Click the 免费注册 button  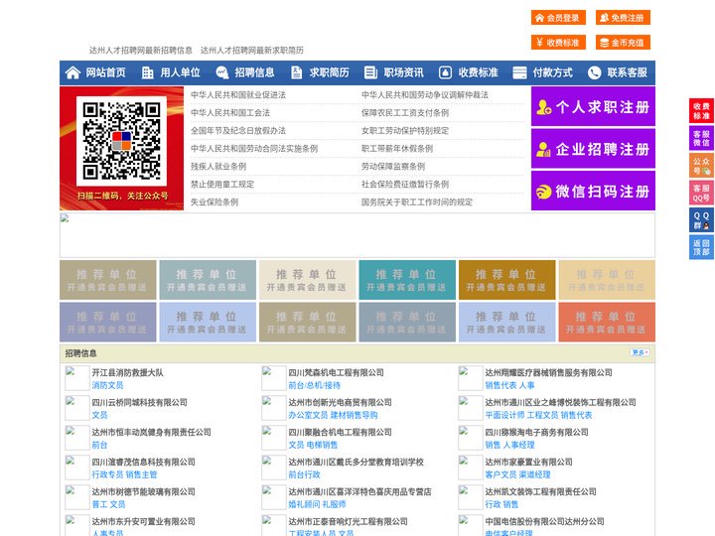623,18
